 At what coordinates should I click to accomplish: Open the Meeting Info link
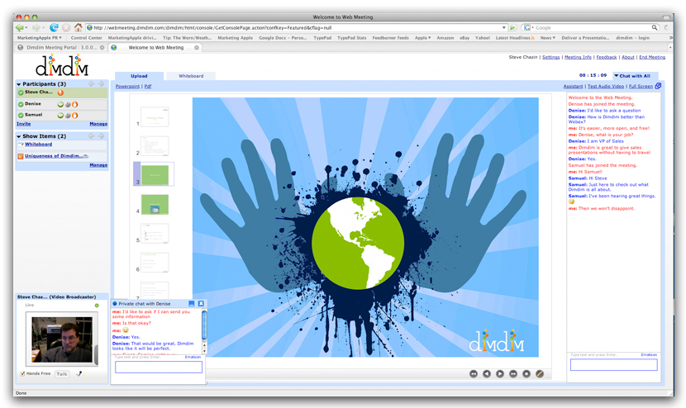[x=578, y=57]
